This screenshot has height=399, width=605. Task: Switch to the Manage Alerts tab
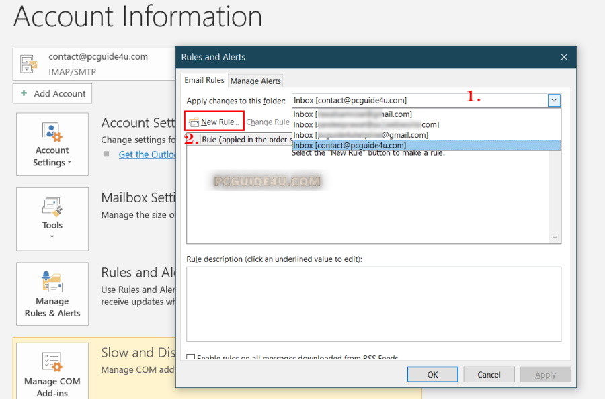pos(255,81)
